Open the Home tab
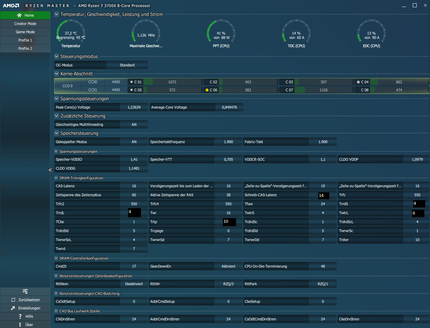Image resolution: width=430 pixels, height=328 pixels. [x=25, y=15]
